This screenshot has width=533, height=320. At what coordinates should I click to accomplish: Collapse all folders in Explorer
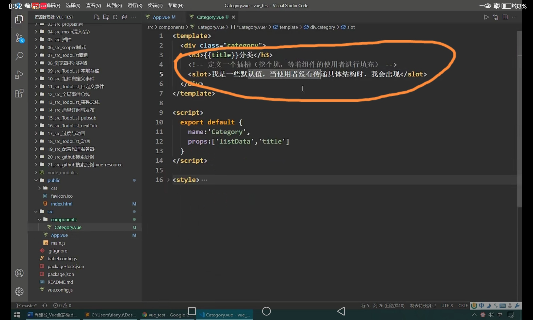124,17
